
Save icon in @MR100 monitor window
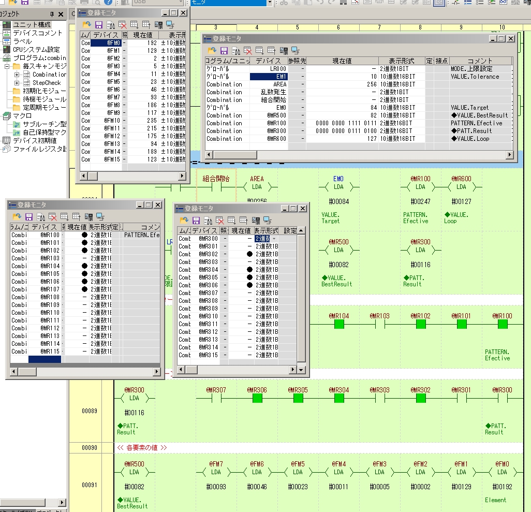pyautogui.click(x=29, y=216)
